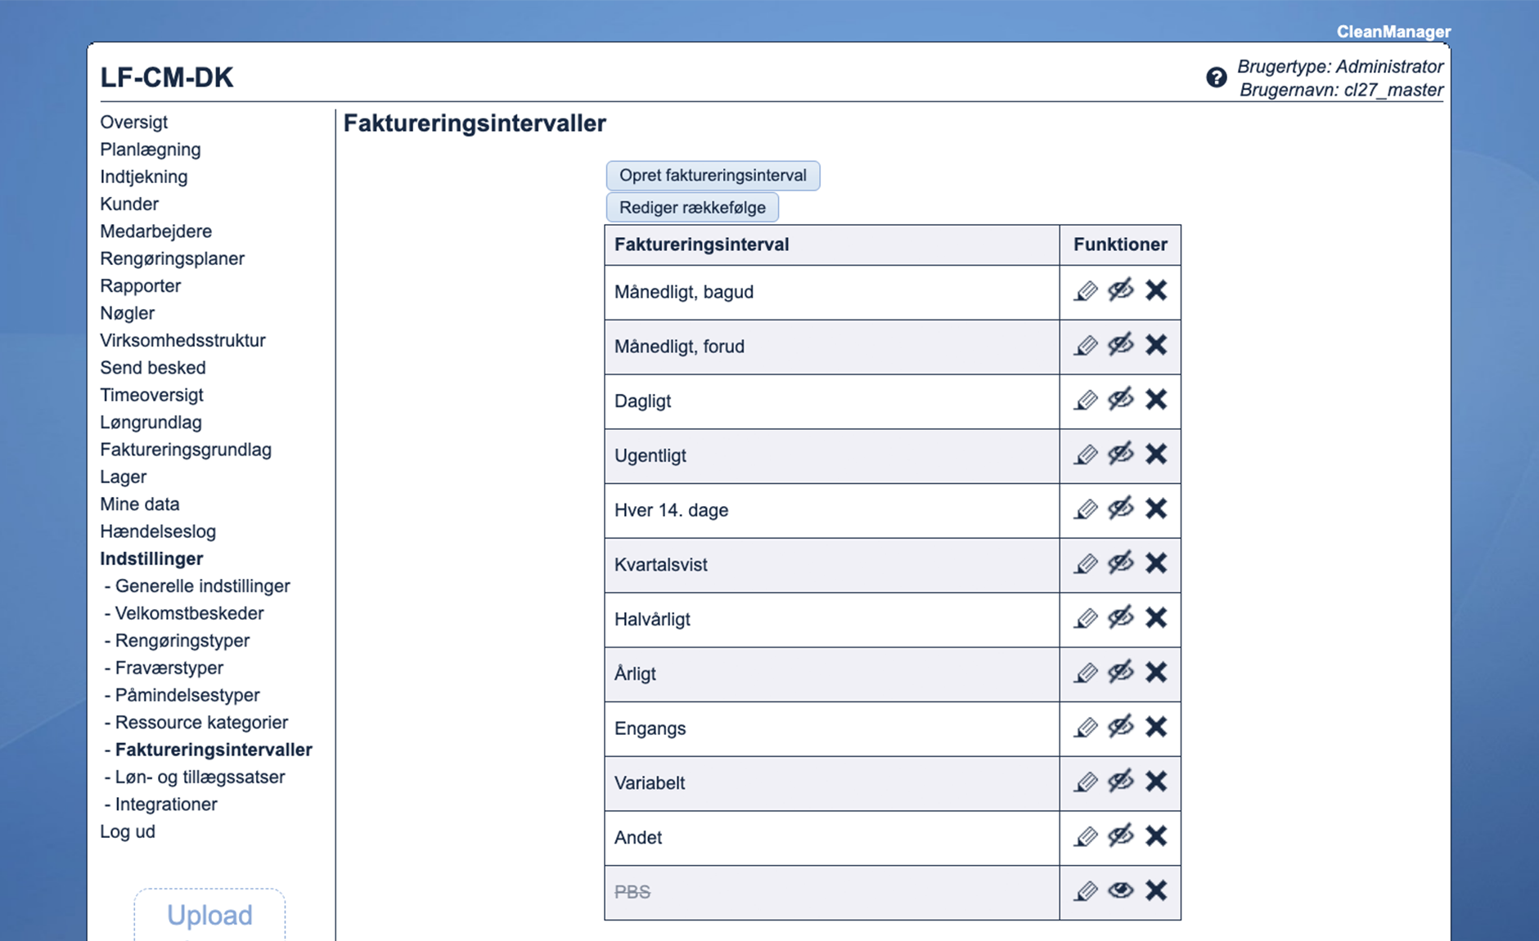1539x941 pixels.
Task: Click the edit pencil for Månedligt, bagud
Action: point(1086,291)
